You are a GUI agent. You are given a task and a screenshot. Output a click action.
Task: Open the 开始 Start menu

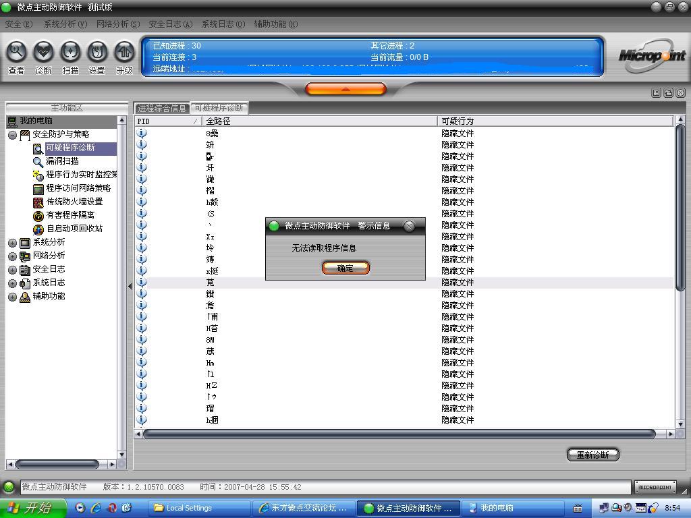33,508
